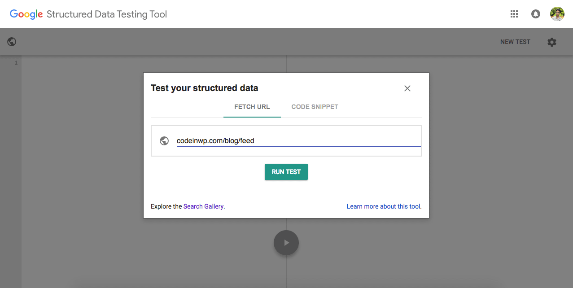
Task: Open the settings gear menu
Action: (551, 42)
